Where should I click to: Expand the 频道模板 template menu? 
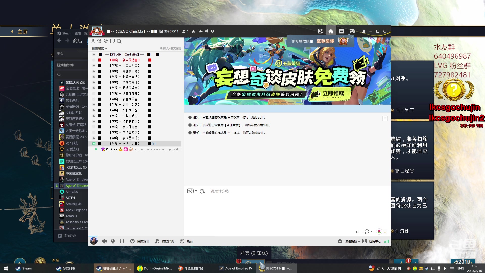349,241
